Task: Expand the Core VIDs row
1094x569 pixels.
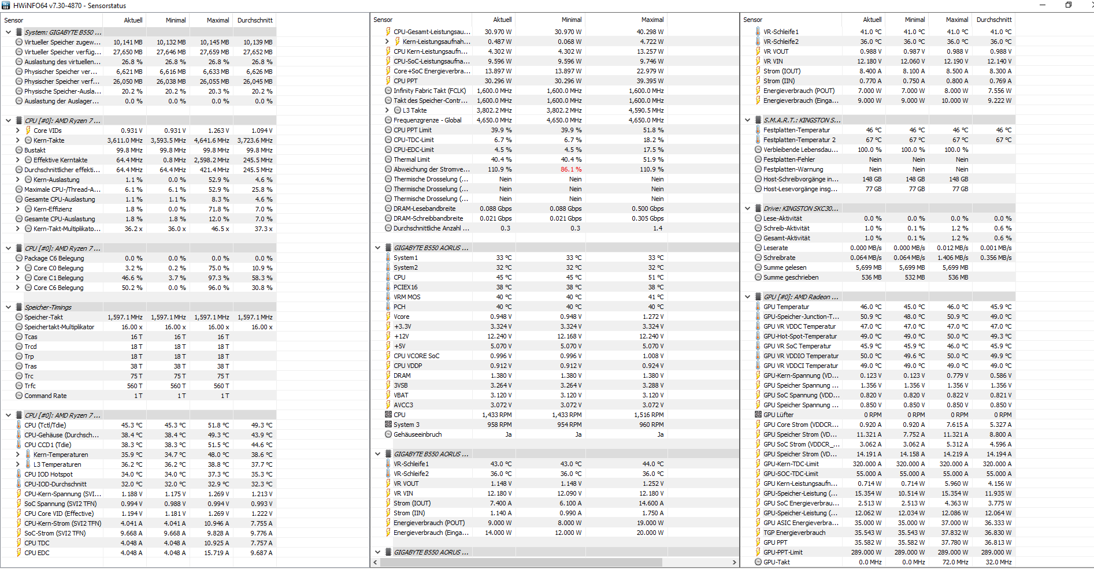Action: coord(18,131)
